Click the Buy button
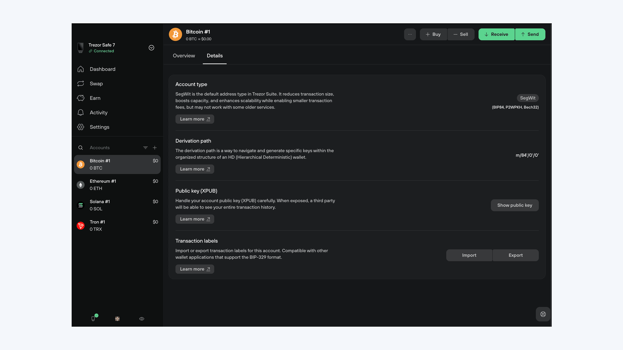This screenshot has height=350, width=623. pos(433,34)
